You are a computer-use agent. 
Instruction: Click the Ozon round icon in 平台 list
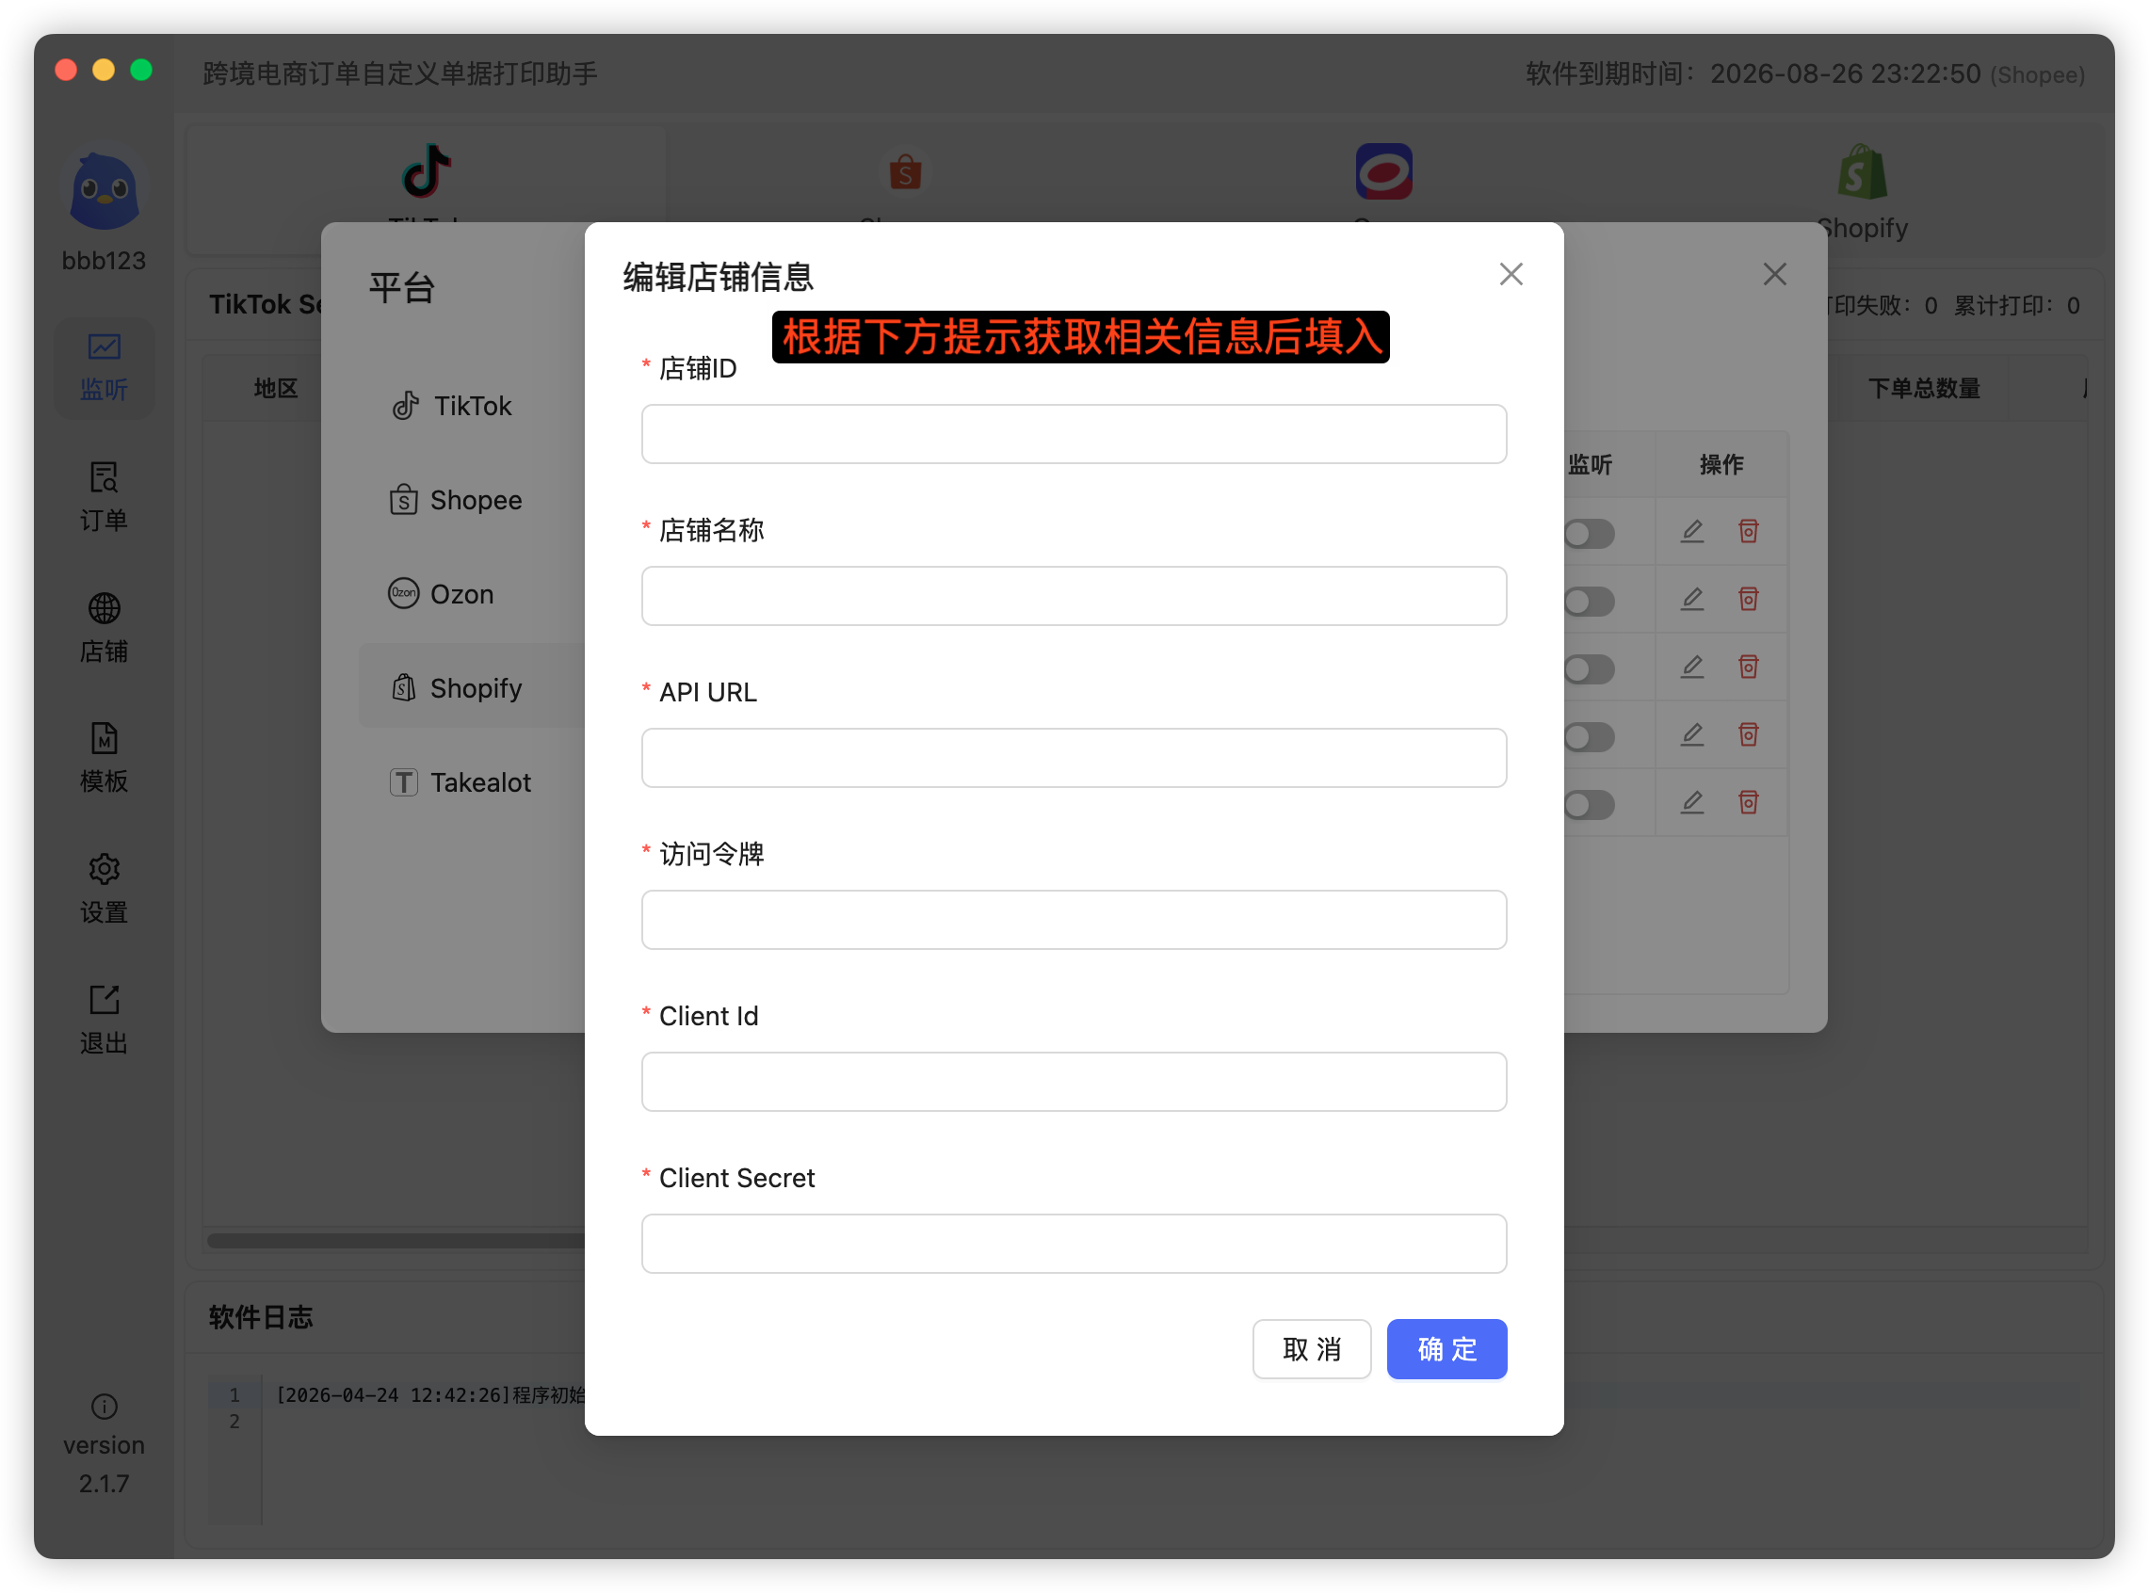(x=403, y=593)
